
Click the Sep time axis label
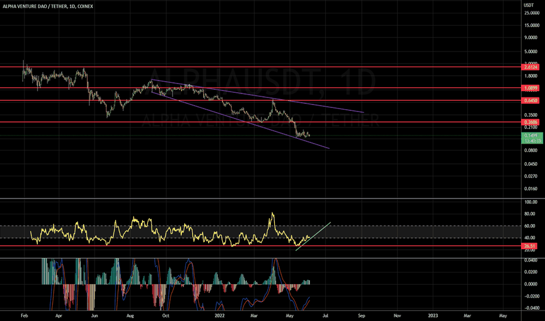coord(361,316)
